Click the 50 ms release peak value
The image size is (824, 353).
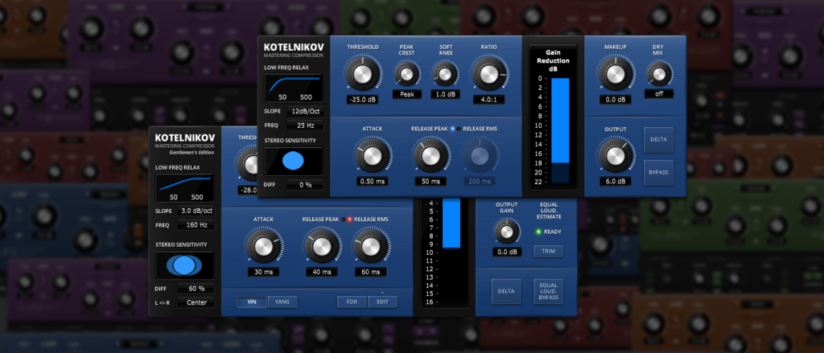[x=431, y=181]
